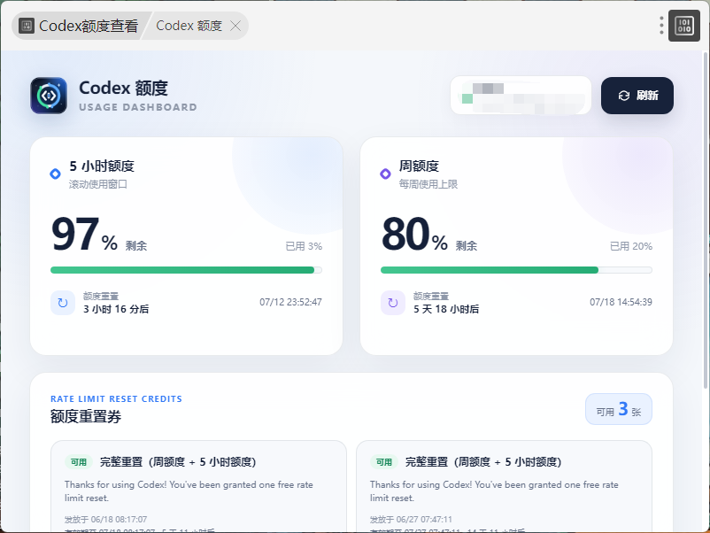
Task: Click the plugin icon beside Codex额度查看
Action: click(x=27, y=26)
